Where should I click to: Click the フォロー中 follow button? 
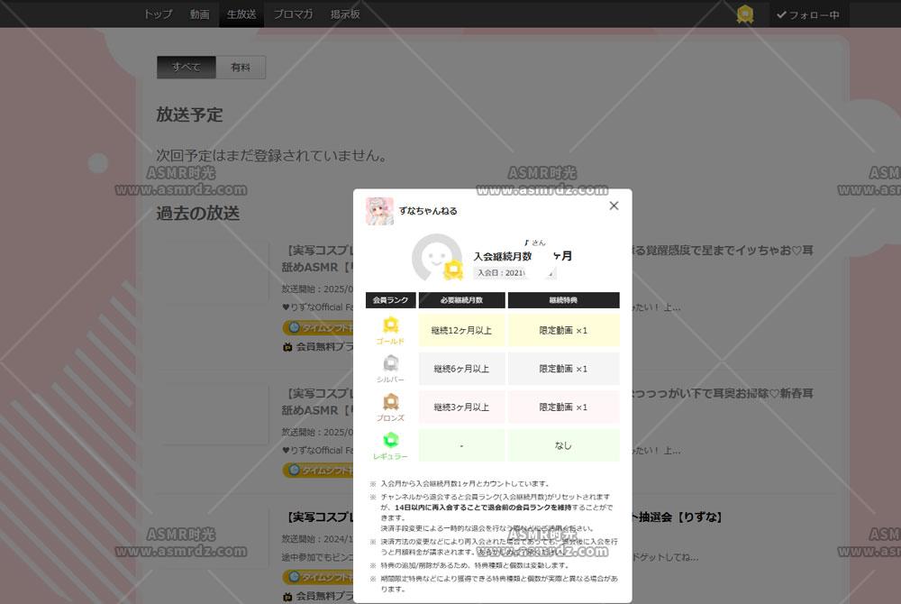[x=809, y=14]
